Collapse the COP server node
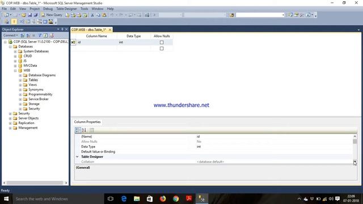This screenshot has height=204, width=363. (5, 42)
